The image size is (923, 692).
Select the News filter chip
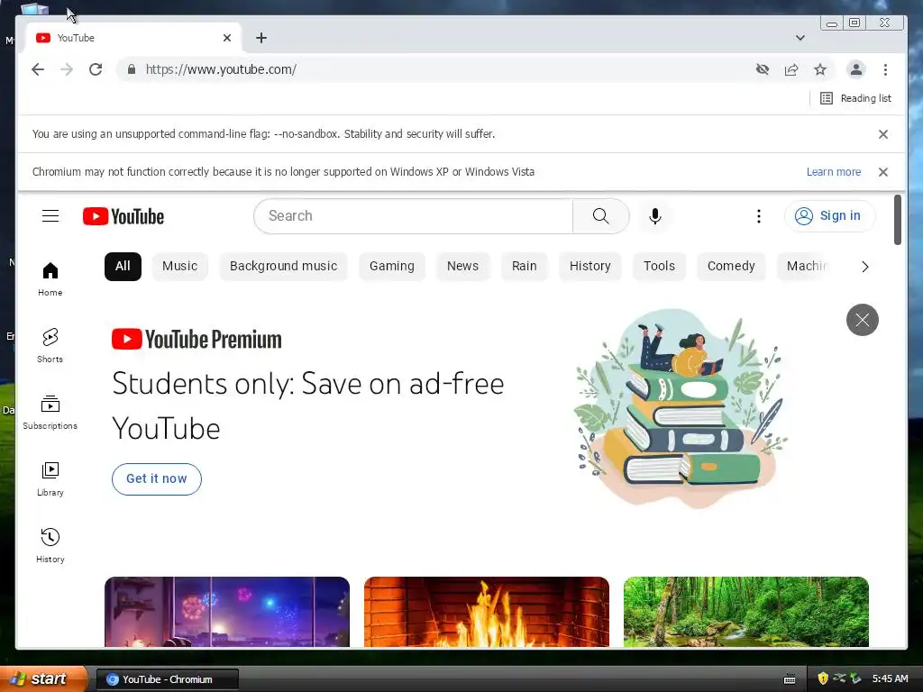pos(462,267)
